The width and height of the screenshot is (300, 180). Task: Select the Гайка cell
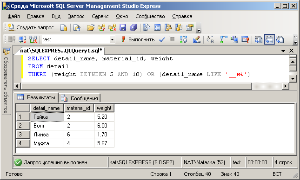47,117
